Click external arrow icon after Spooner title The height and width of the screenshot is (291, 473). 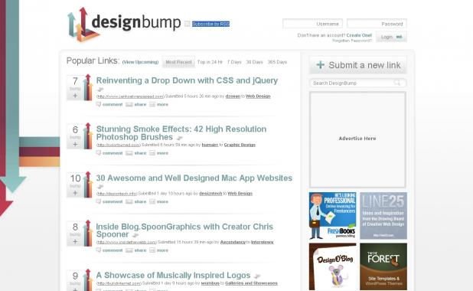[135, 235]
